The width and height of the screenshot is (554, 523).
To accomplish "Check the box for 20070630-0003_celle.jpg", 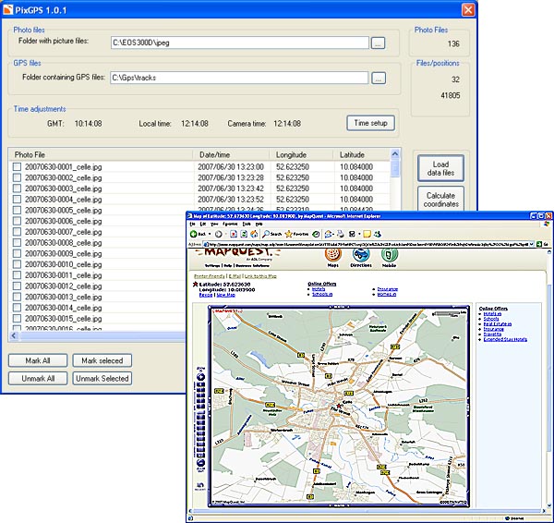I will pyautogui.click(x=17, y=189).
